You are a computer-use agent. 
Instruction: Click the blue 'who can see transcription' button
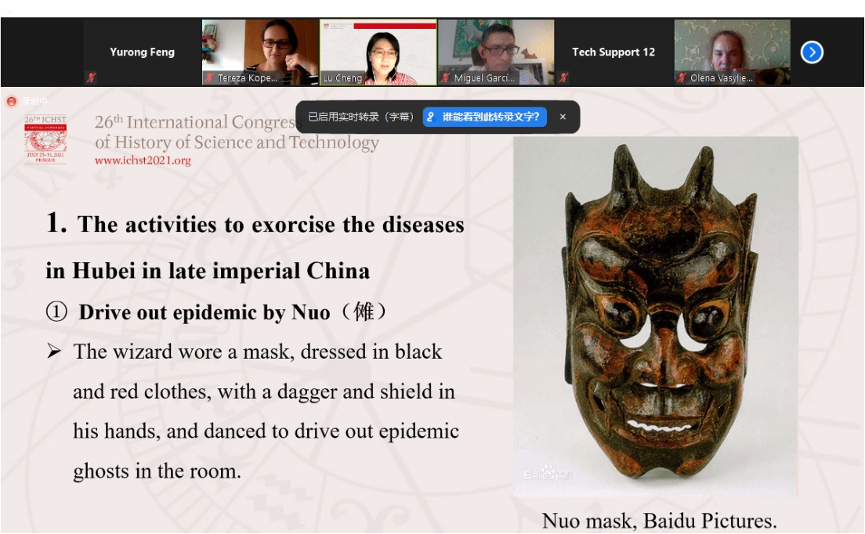[484, 117]
